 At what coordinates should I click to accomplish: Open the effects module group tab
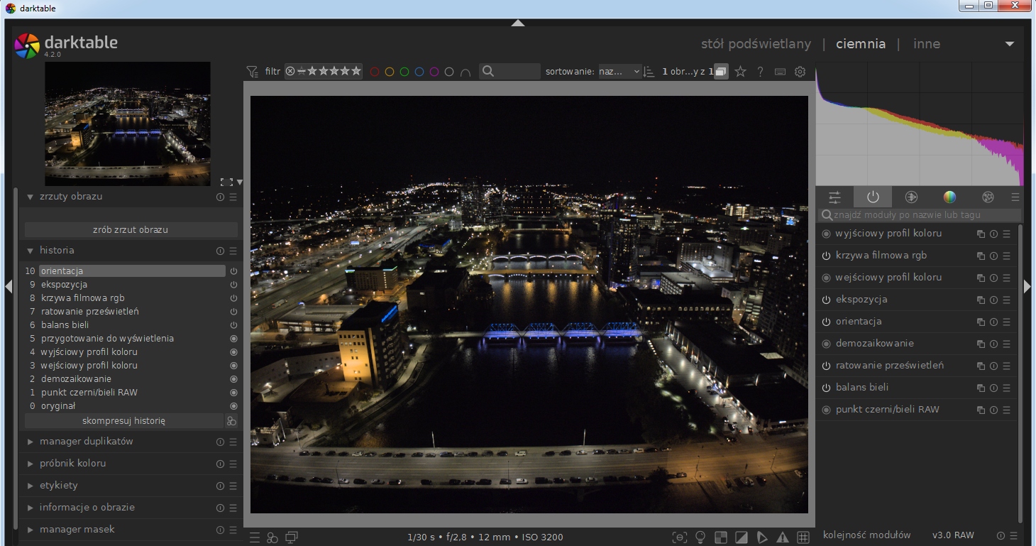987,197
